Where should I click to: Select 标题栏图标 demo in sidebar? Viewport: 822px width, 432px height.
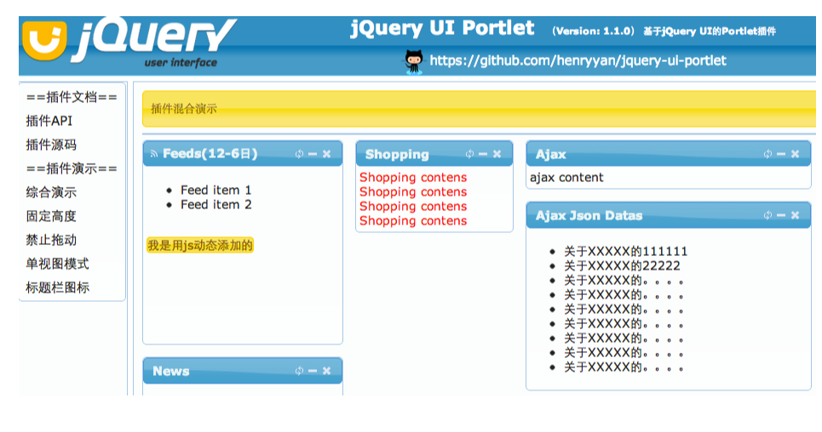coord(58,287)
